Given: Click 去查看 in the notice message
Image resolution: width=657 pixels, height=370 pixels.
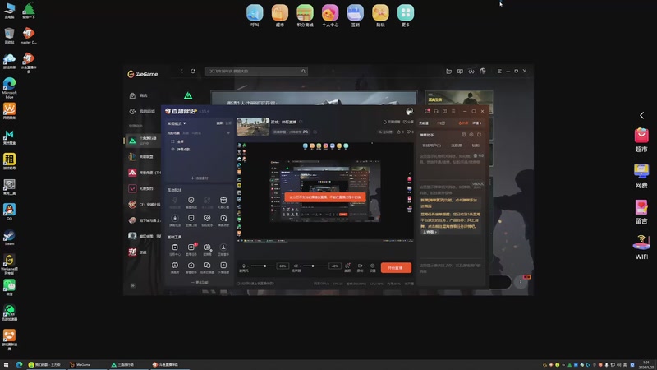Looking at the screenshot, I should click(430, 232).
